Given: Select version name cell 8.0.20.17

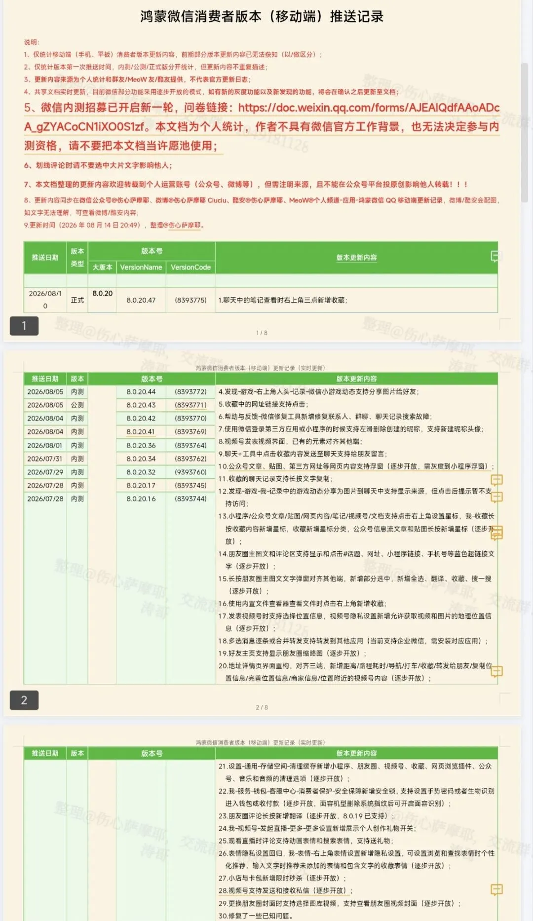Looking at the screenshot, I should point(141,485).
